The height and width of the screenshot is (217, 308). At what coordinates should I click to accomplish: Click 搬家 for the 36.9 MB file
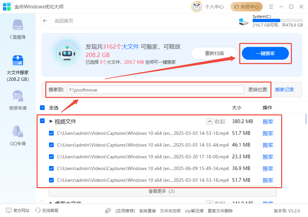(x=268, y=168)
